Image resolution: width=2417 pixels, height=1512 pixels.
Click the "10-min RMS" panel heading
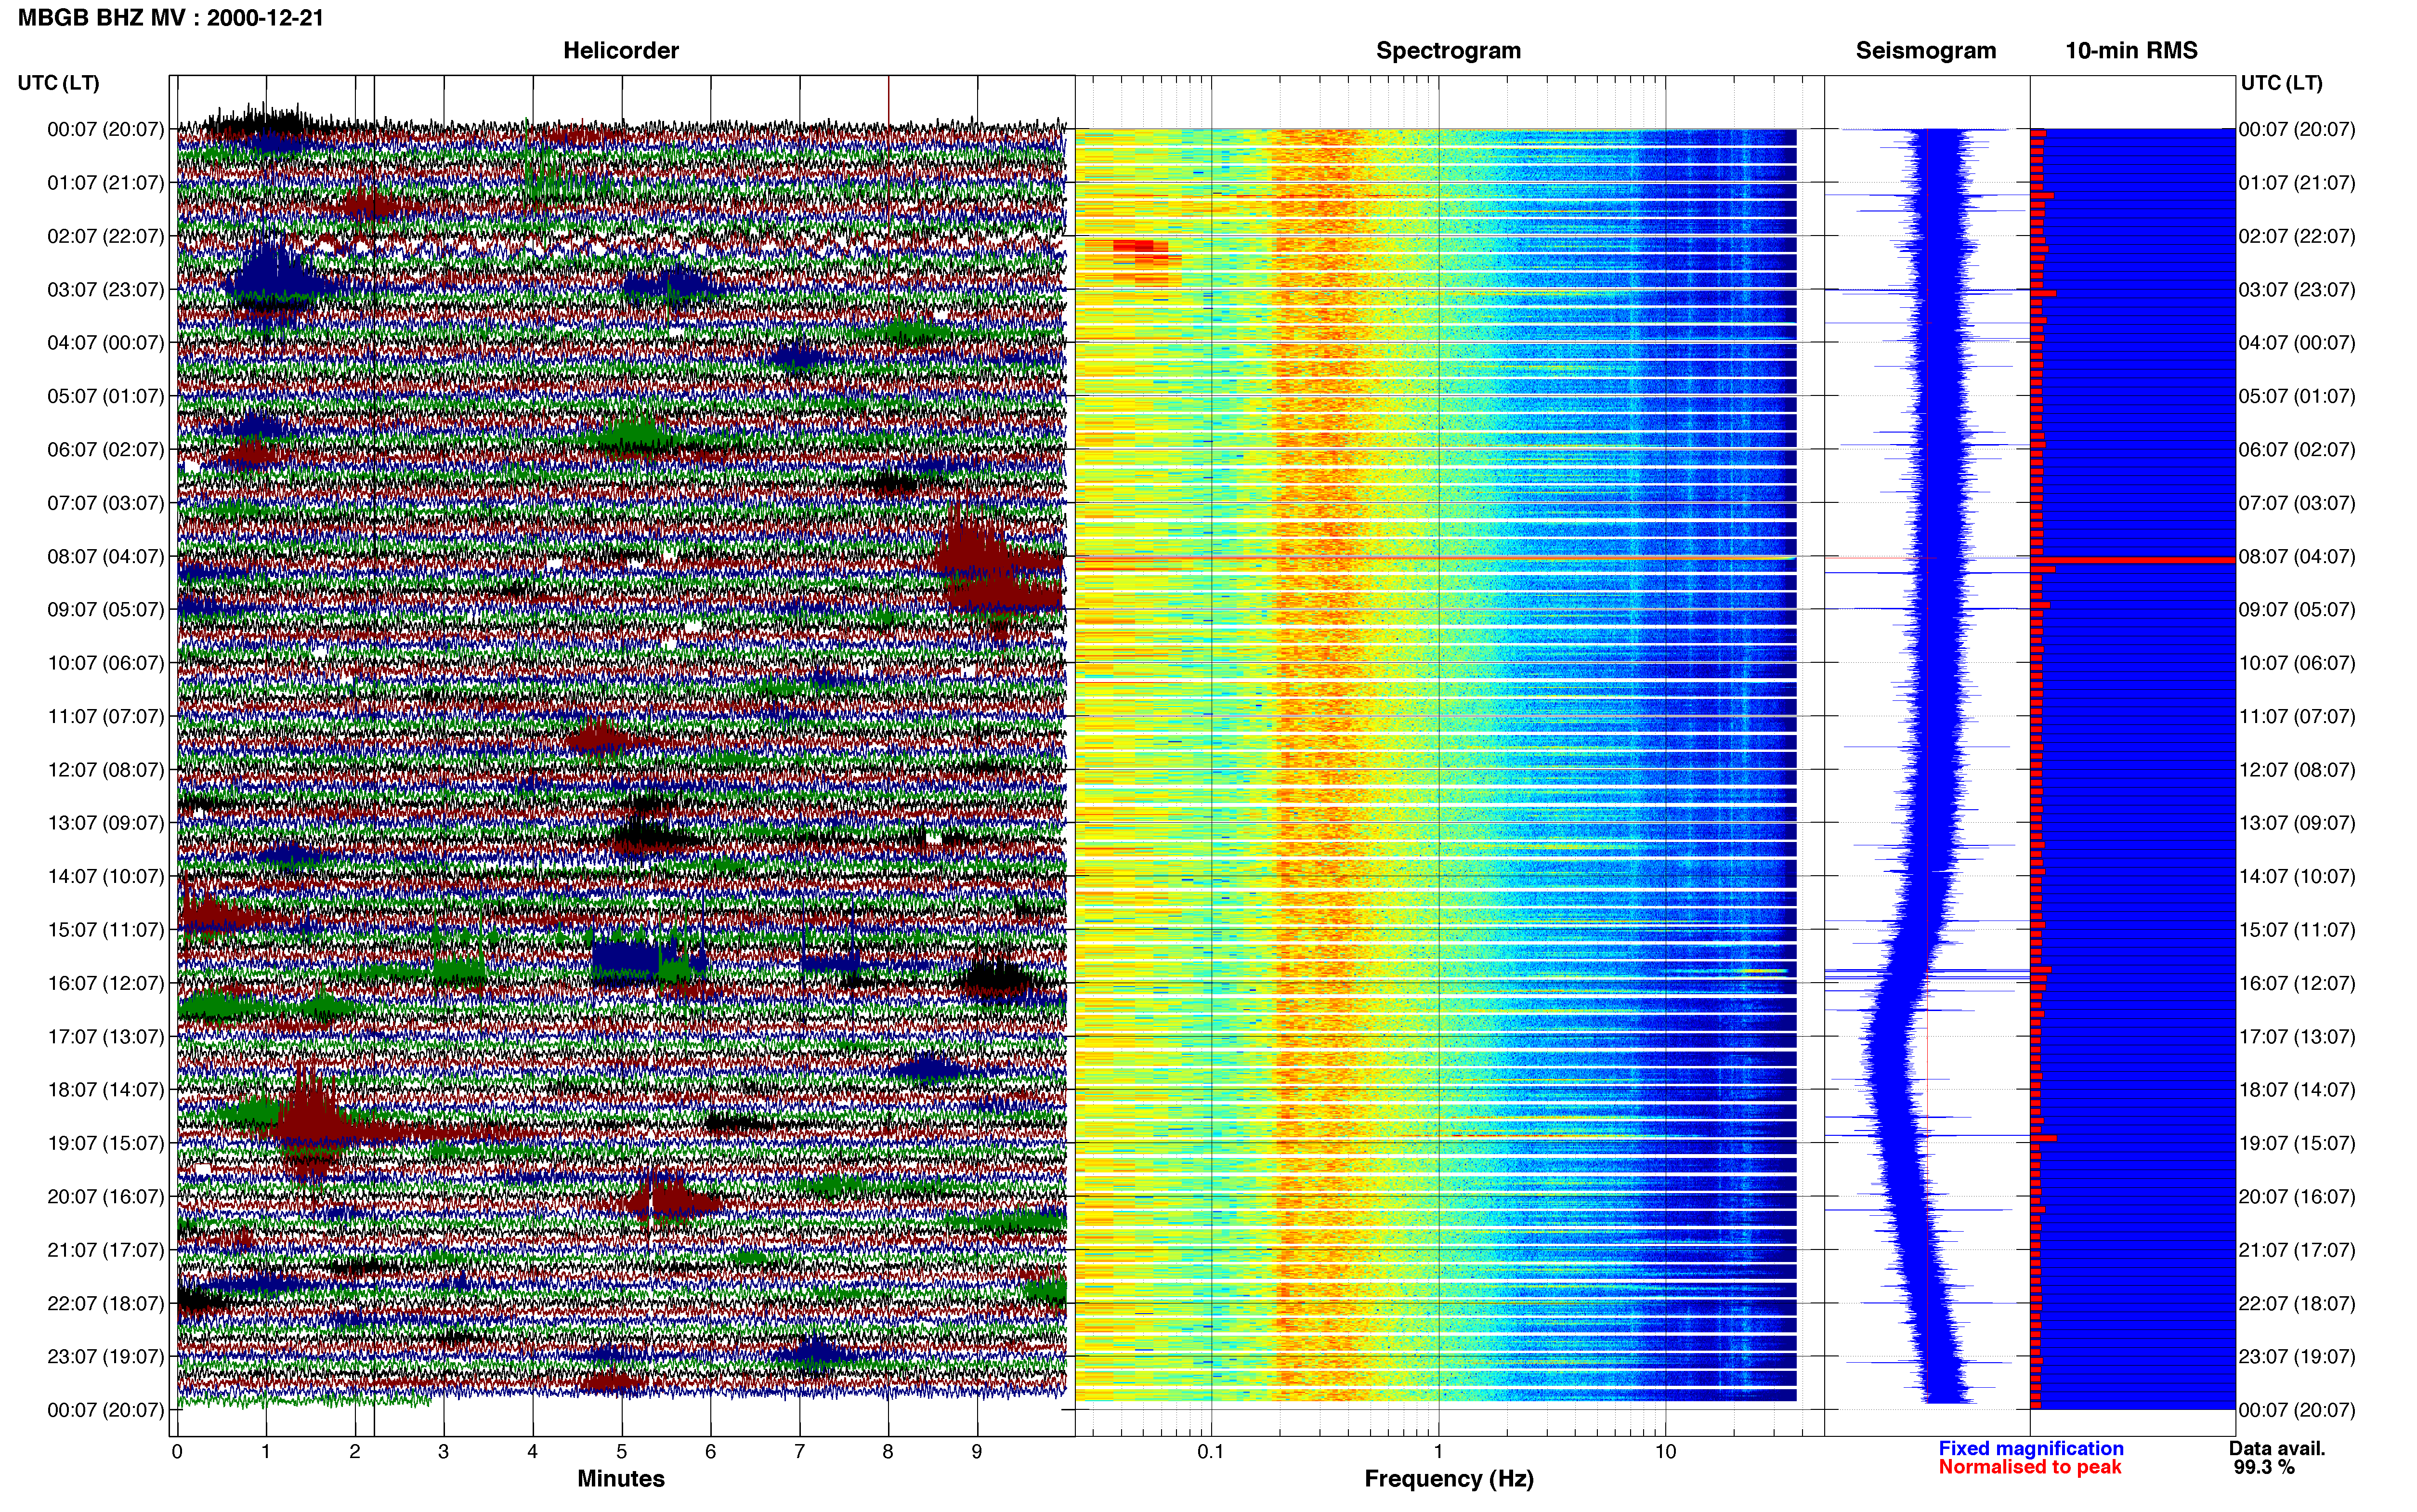click(2131, 50)
